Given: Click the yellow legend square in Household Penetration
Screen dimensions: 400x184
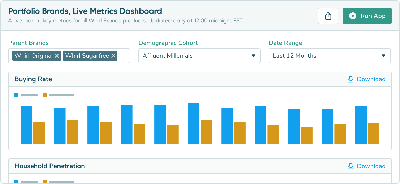Looking at the screenshot, I should click(x=45, y=182).
